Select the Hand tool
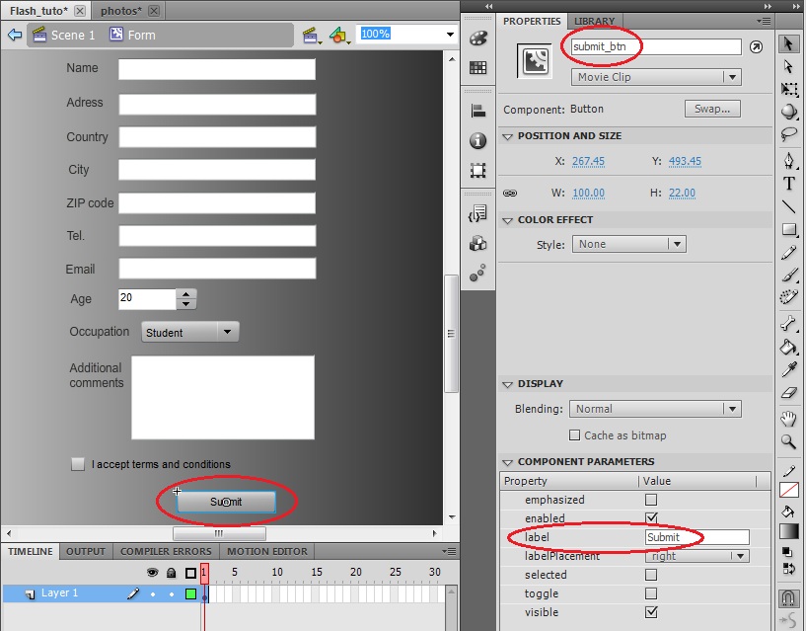Image resolution: width=806 pixels, height=631 pixels. (789, 419)
